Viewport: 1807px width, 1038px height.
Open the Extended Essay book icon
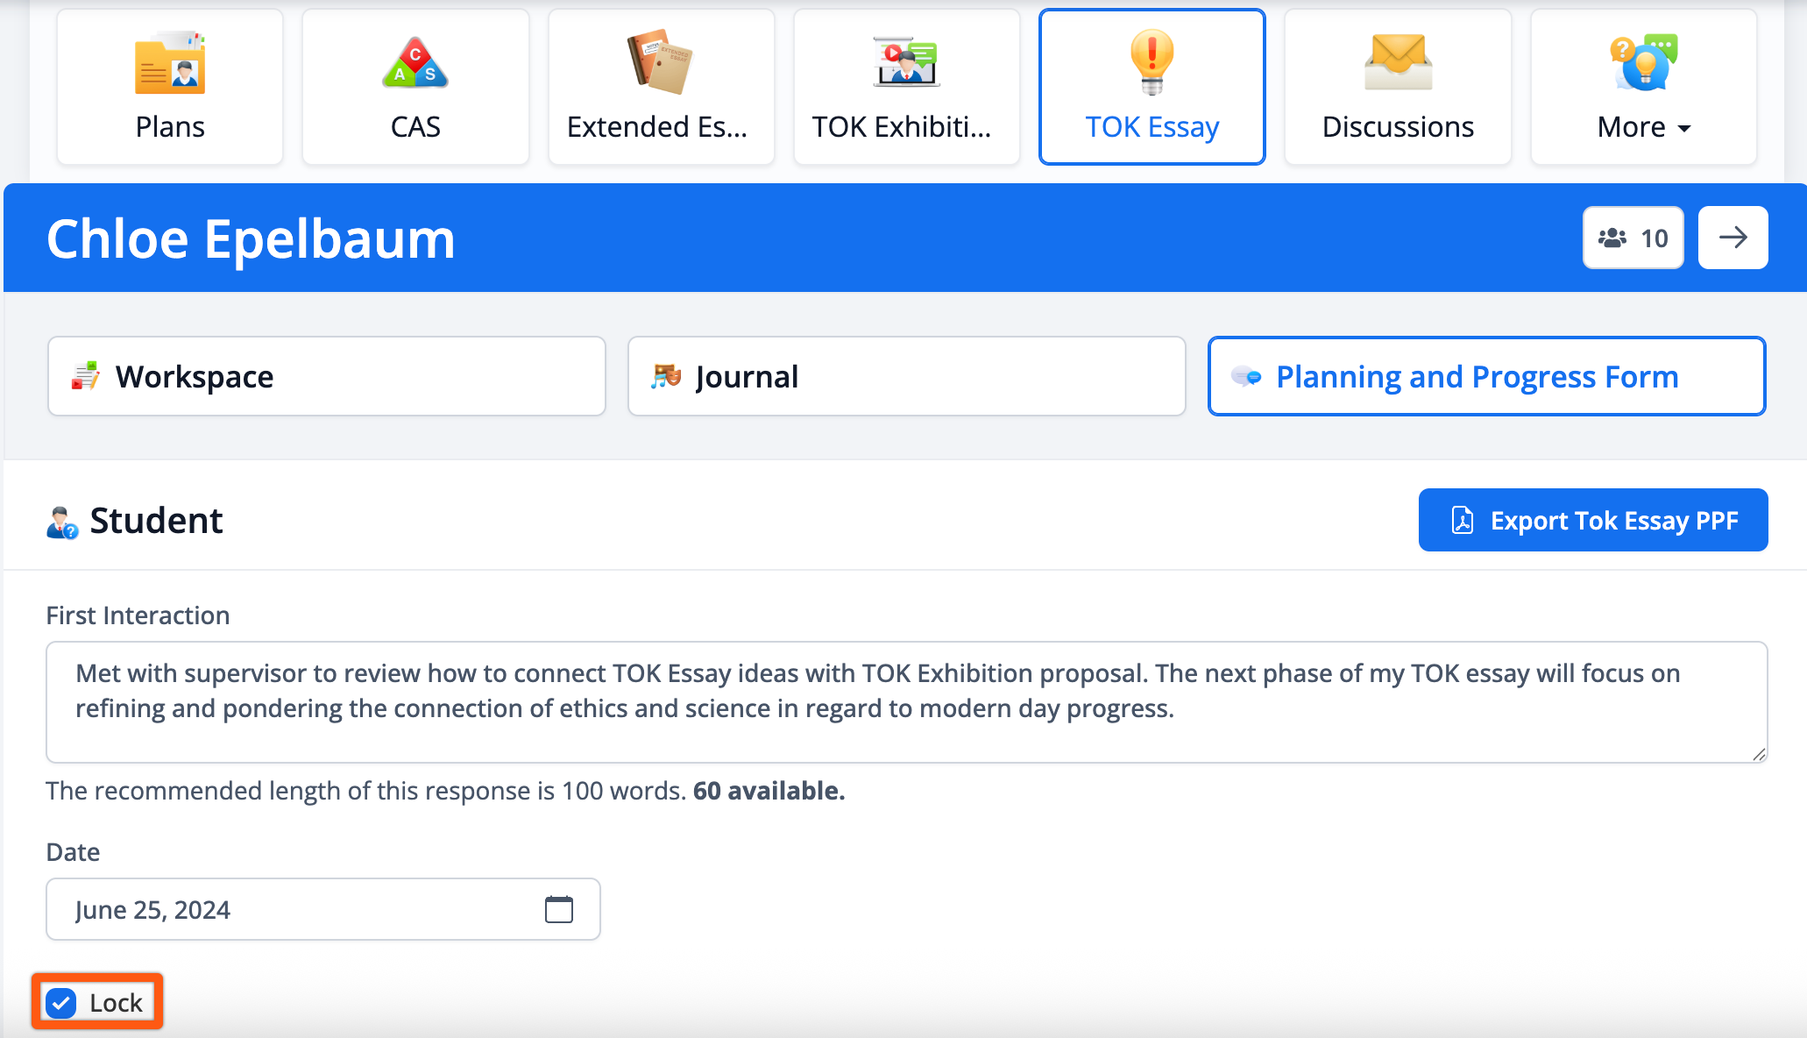pos(660,62)
